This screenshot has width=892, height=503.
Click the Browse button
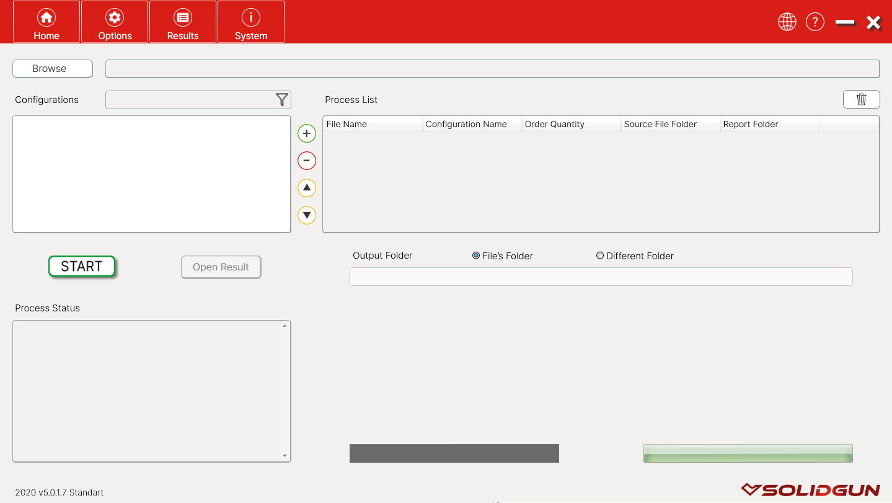tap(53, 69)
